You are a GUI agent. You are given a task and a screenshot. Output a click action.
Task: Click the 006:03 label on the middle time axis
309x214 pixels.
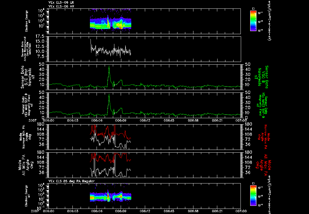73,120
